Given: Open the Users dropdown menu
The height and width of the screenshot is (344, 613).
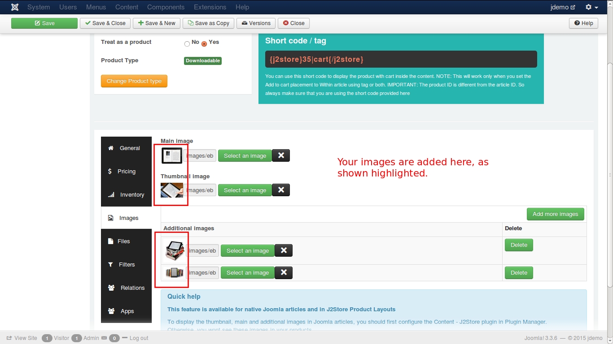Looking at the screenshot, I should coord(68,7).
